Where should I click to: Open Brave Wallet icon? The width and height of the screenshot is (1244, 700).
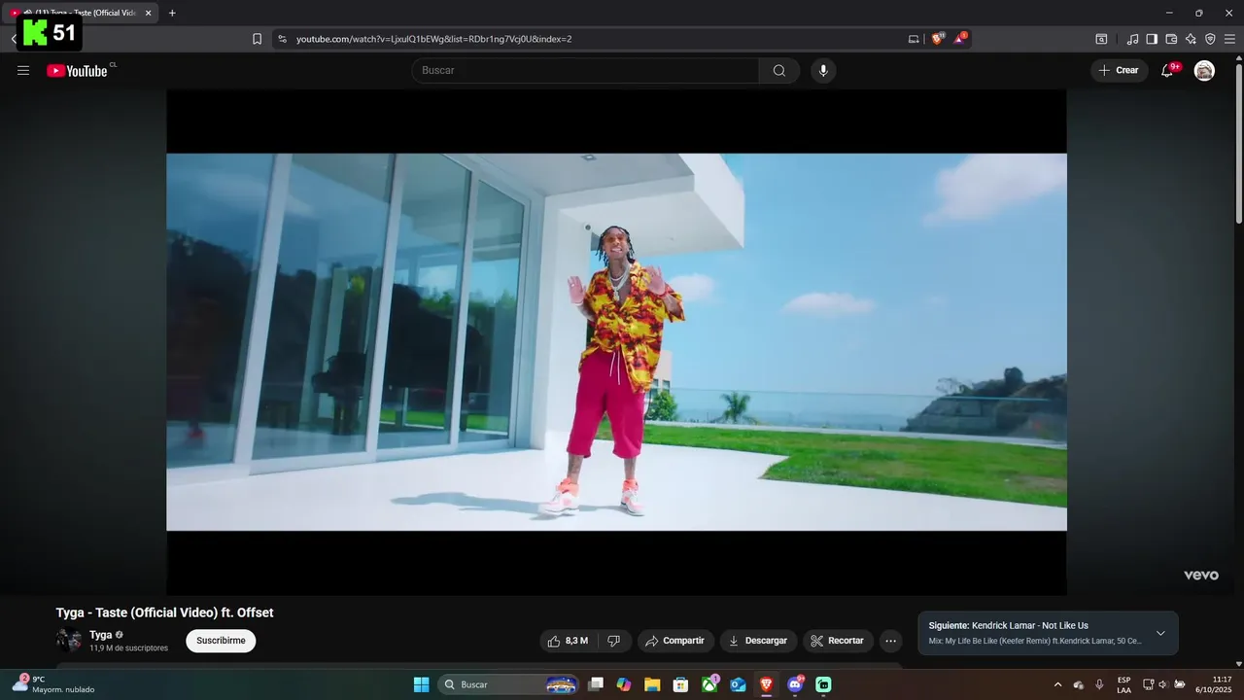point(1171,39)
